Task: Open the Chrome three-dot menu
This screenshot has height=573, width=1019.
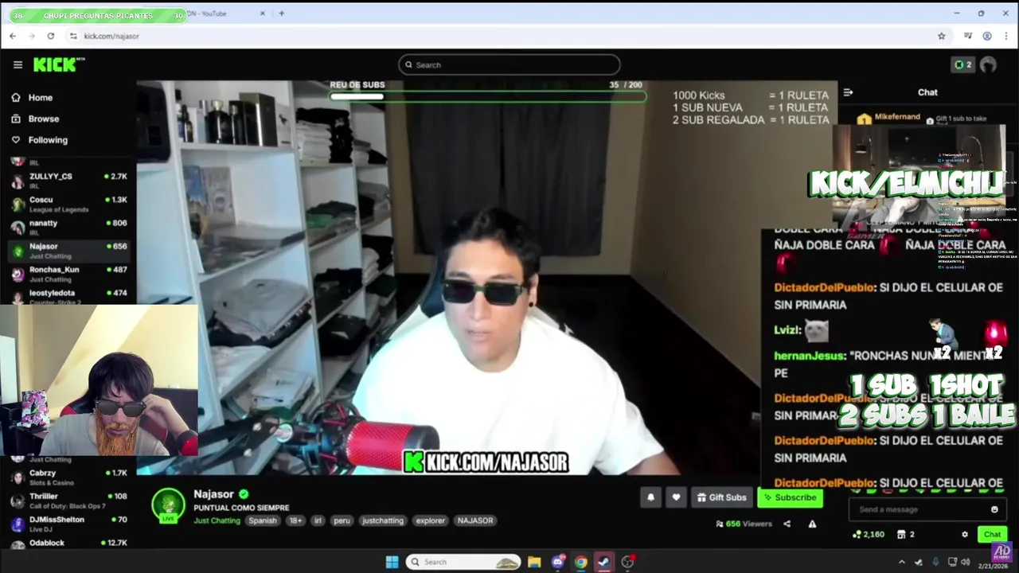Action: pyautogui.click(x=1007, y=36)
